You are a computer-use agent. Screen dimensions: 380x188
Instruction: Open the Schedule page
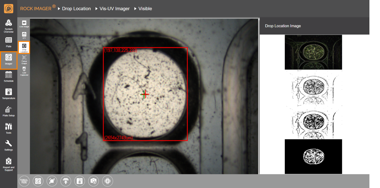[9, 77]
